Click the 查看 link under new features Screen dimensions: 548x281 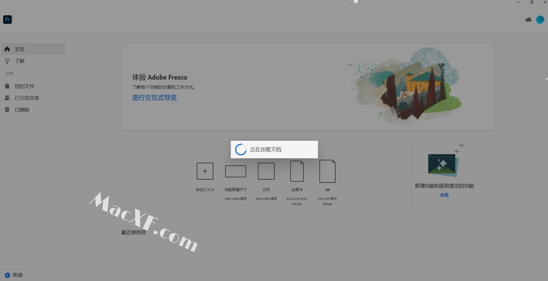[444, 195]
